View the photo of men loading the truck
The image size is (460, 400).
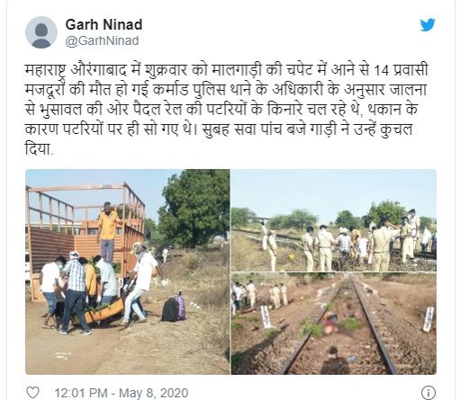tap(128, 271)
